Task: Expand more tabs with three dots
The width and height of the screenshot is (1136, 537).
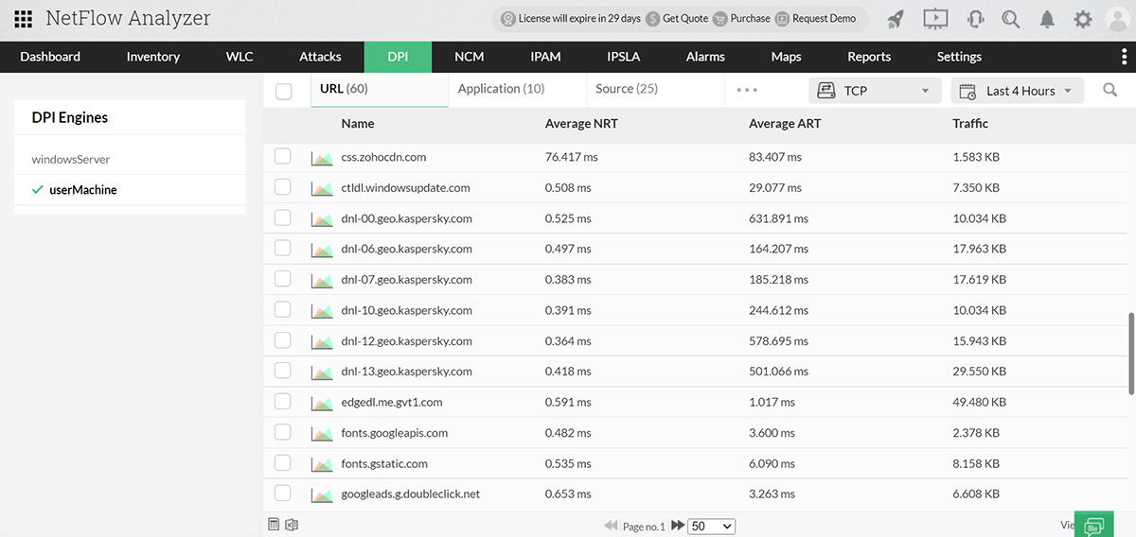Action: (747, 91)
